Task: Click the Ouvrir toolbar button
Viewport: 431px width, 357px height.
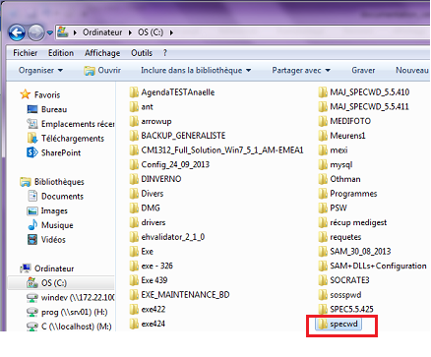Action: click(x=102, y=70)
